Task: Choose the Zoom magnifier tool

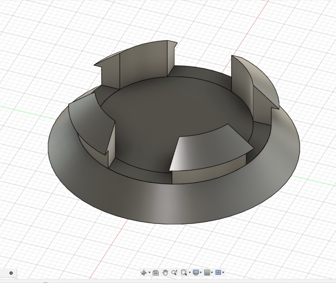Action: [x=174, y=273]
